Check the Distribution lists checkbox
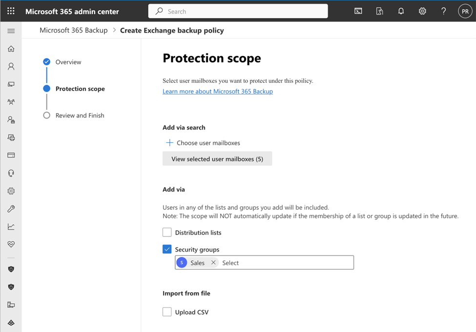The width and height of the screenshot is (476, 332). point(167,232)
